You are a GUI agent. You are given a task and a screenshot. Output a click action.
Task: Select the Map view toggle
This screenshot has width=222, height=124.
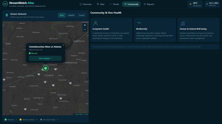tap(62, 15)
